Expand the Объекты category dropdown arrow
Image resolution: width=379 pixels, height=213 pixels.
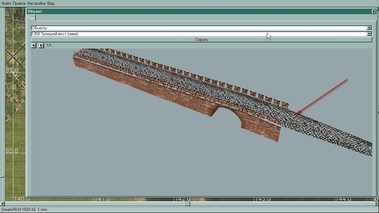click(369, 28)
